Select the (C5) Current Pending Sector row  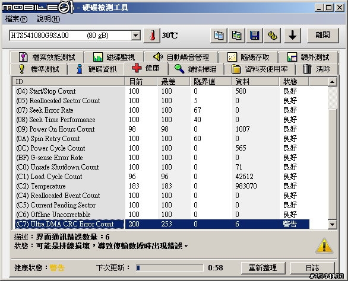click(x=162, y=205)
